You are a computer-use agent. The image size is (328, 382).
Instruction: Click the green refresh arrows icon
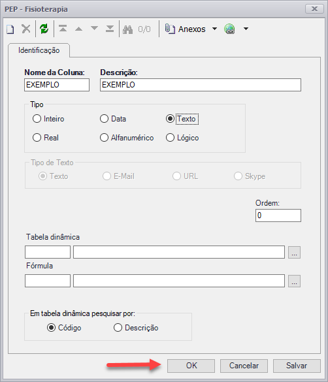tap(44, 29)
